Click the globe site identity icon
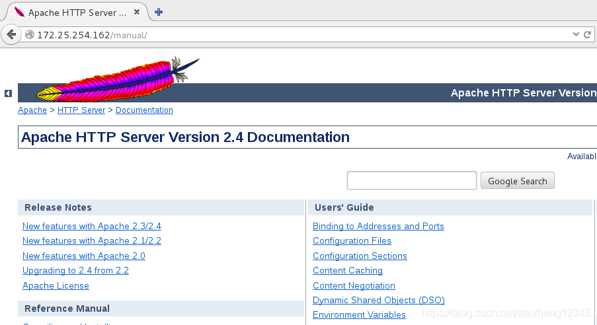Screen dimensions: 597x325 [30, 34]
